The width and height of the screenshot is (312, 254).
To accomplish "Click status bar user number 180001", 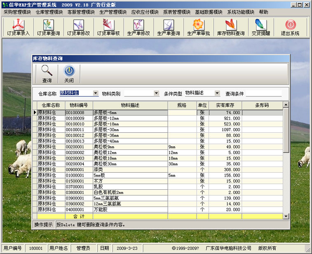I will 36,248.
